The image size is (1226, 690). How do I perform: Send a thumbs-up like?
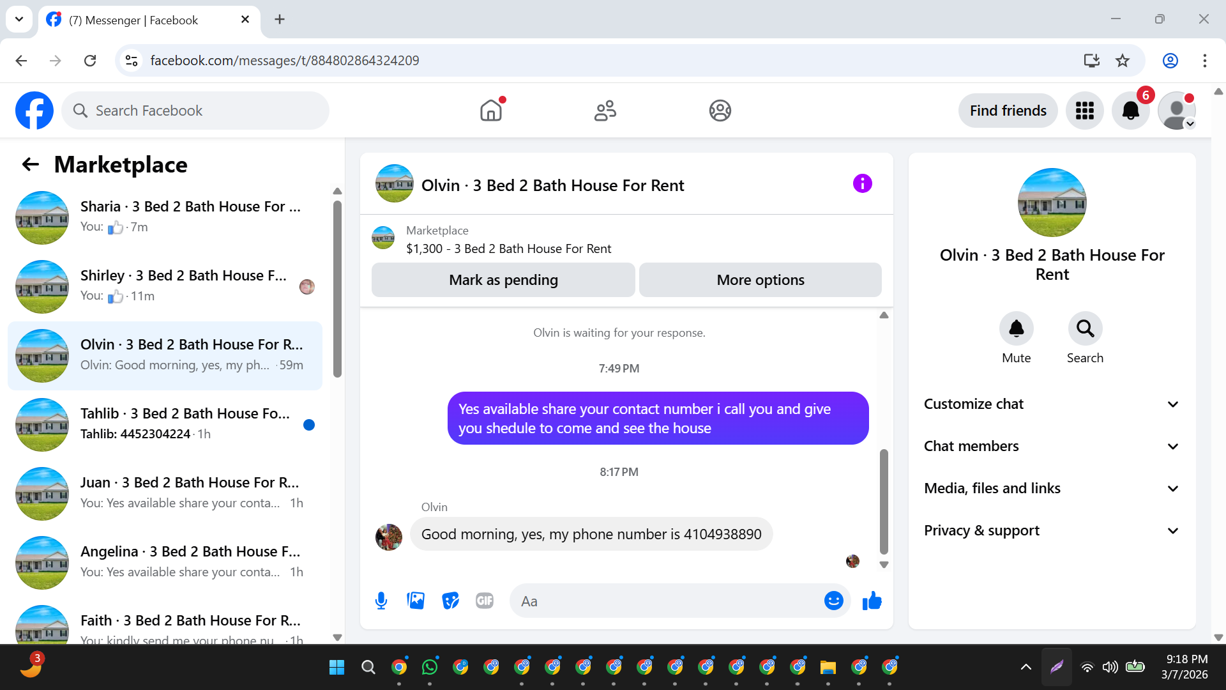point(872,601)
